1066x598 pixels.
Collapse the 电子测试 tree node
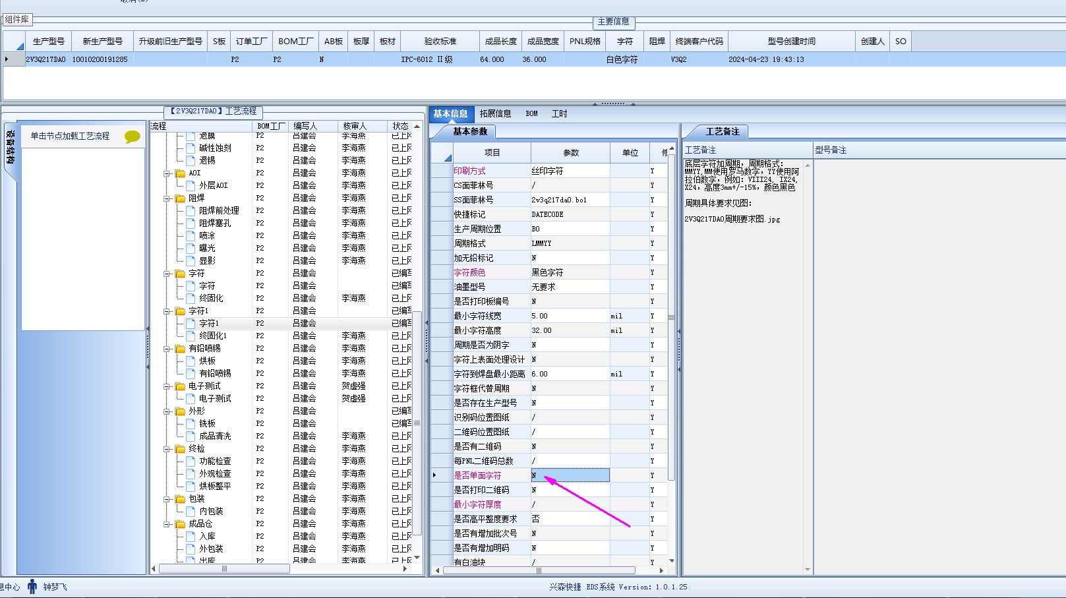point(167,386)
